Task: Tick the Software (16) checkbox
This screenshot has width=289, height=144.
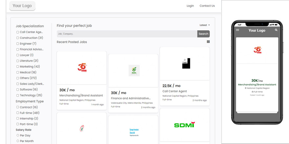Action: coord(18,89)
